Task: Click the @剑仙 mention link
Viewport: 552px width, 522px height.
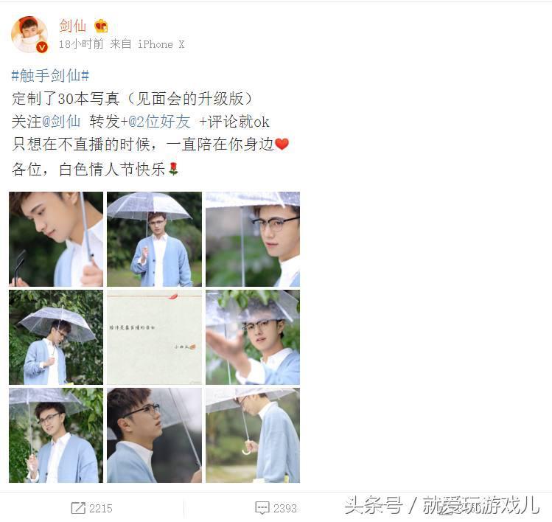Action: pyautogui.click(x=61, y=122)
